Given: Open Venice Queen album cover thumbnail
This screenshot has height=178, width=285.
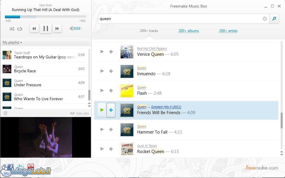Looking at the screenshot, I should point(127,52).
